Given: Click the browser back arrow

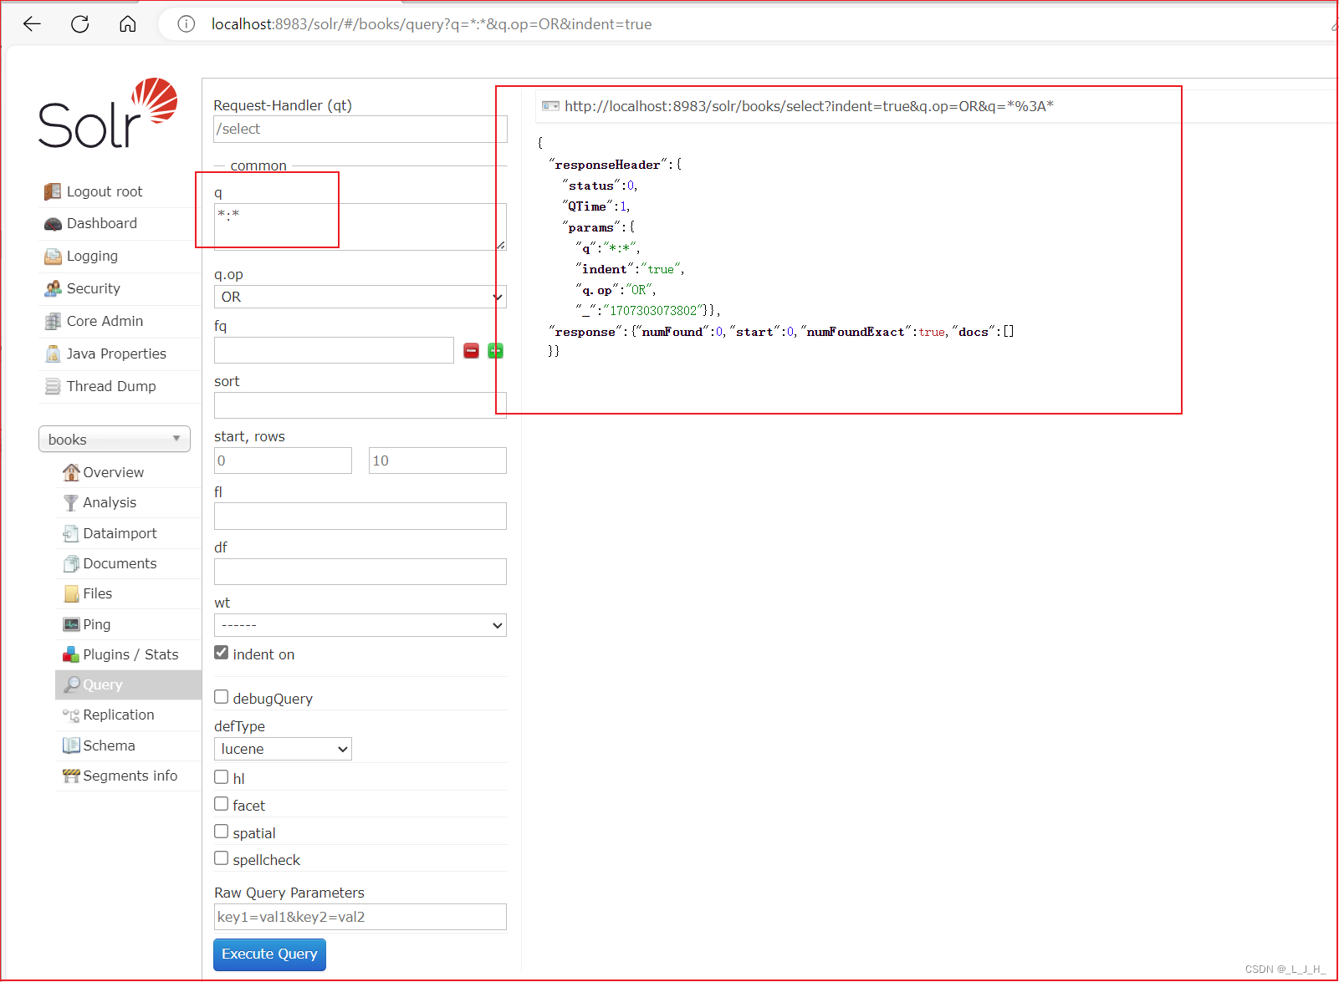Looking at the screenshot, I should click(x=32, y=24).
